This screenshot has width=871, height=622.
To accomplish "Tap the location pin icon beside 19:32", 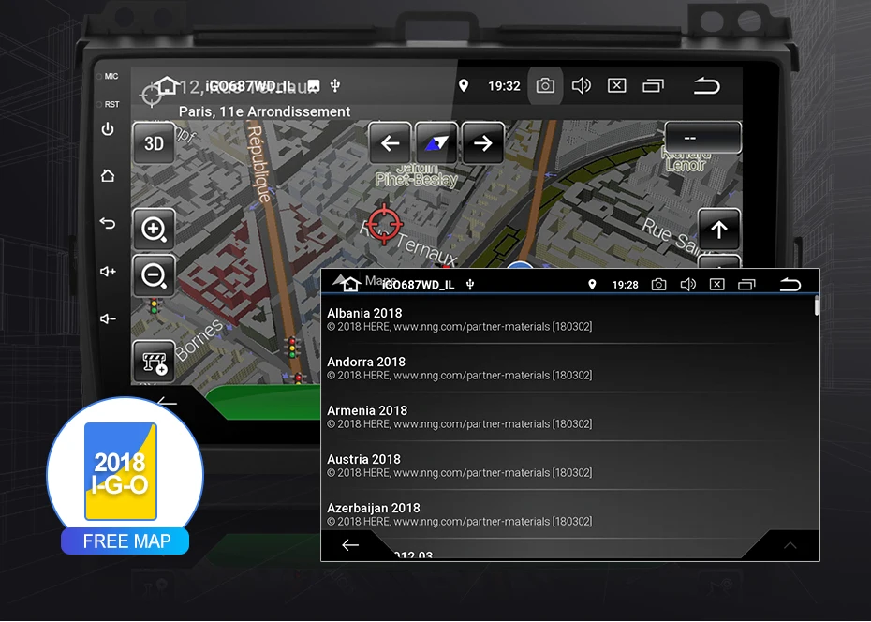I will [464, 85].
